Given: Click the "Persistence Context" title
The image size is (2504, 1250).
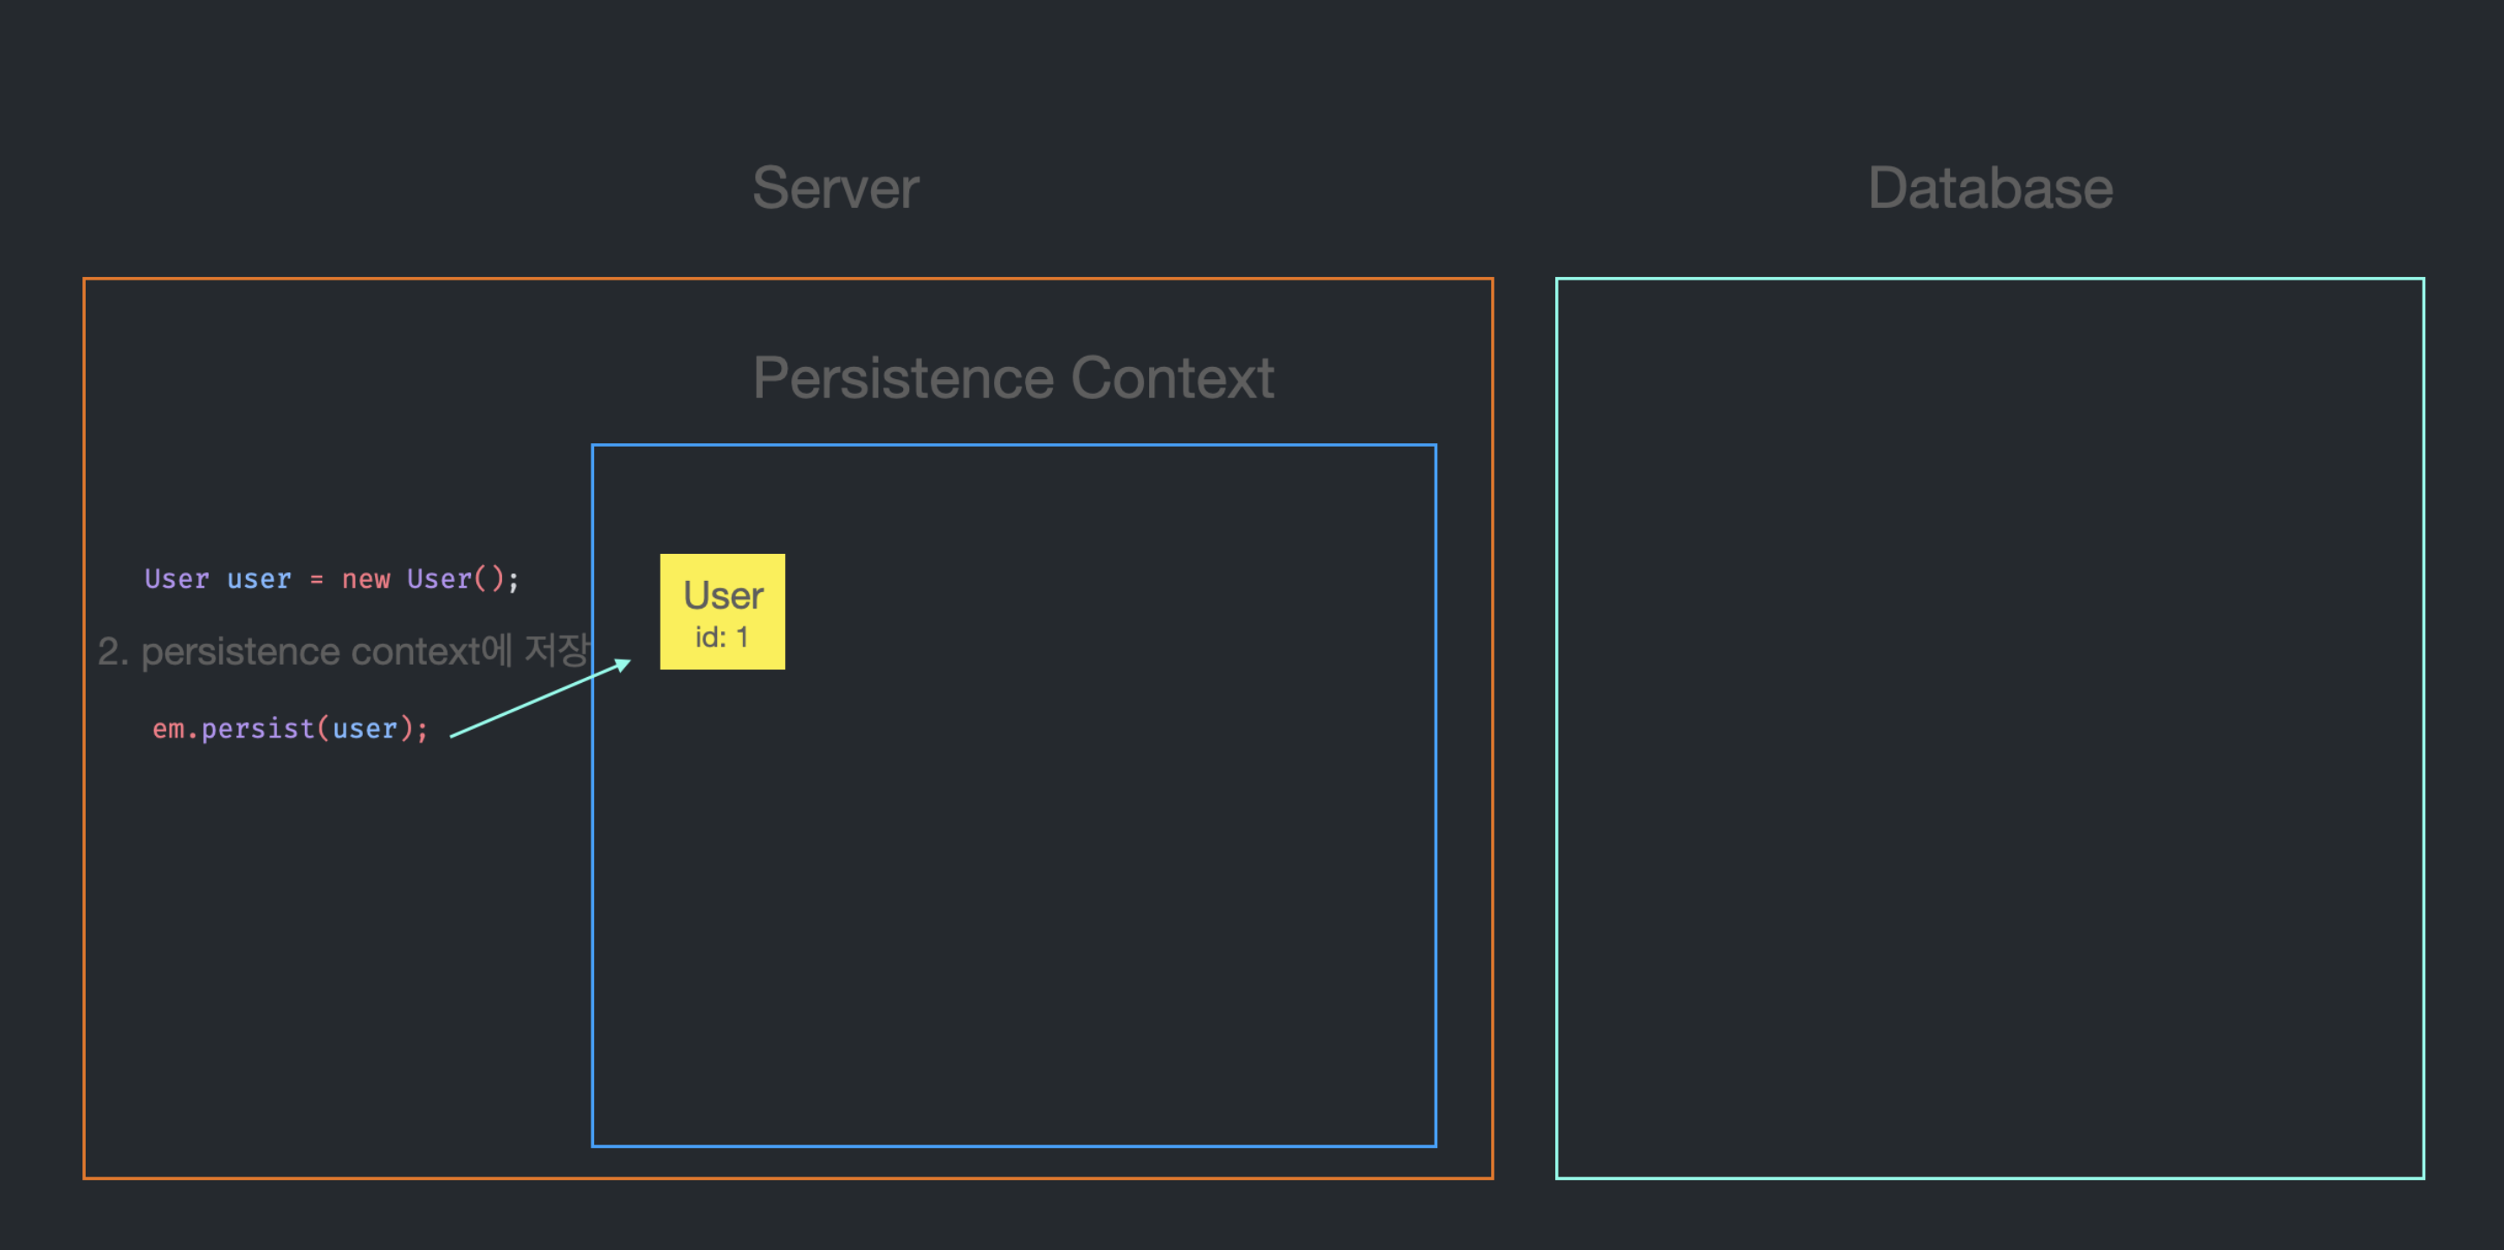Looking at the screenshot, I should click(1013, 377).
